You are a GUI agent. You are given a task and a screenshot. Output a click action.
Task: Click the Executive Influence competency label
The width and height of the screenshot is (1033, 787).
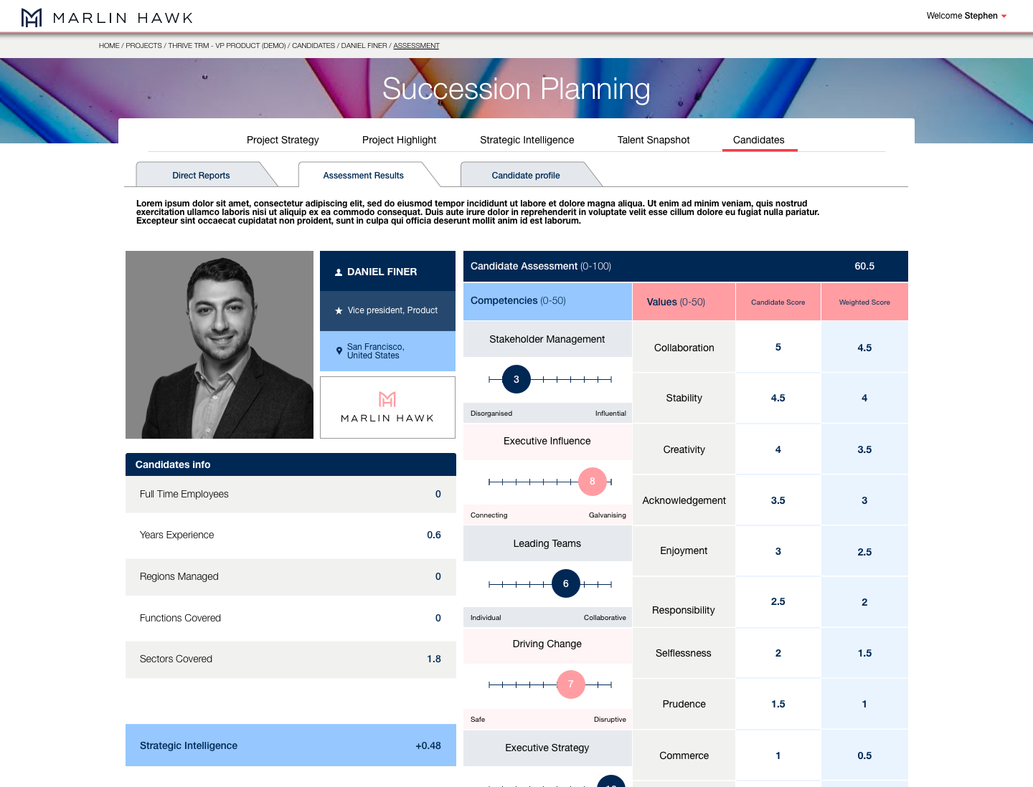point(547,441)
